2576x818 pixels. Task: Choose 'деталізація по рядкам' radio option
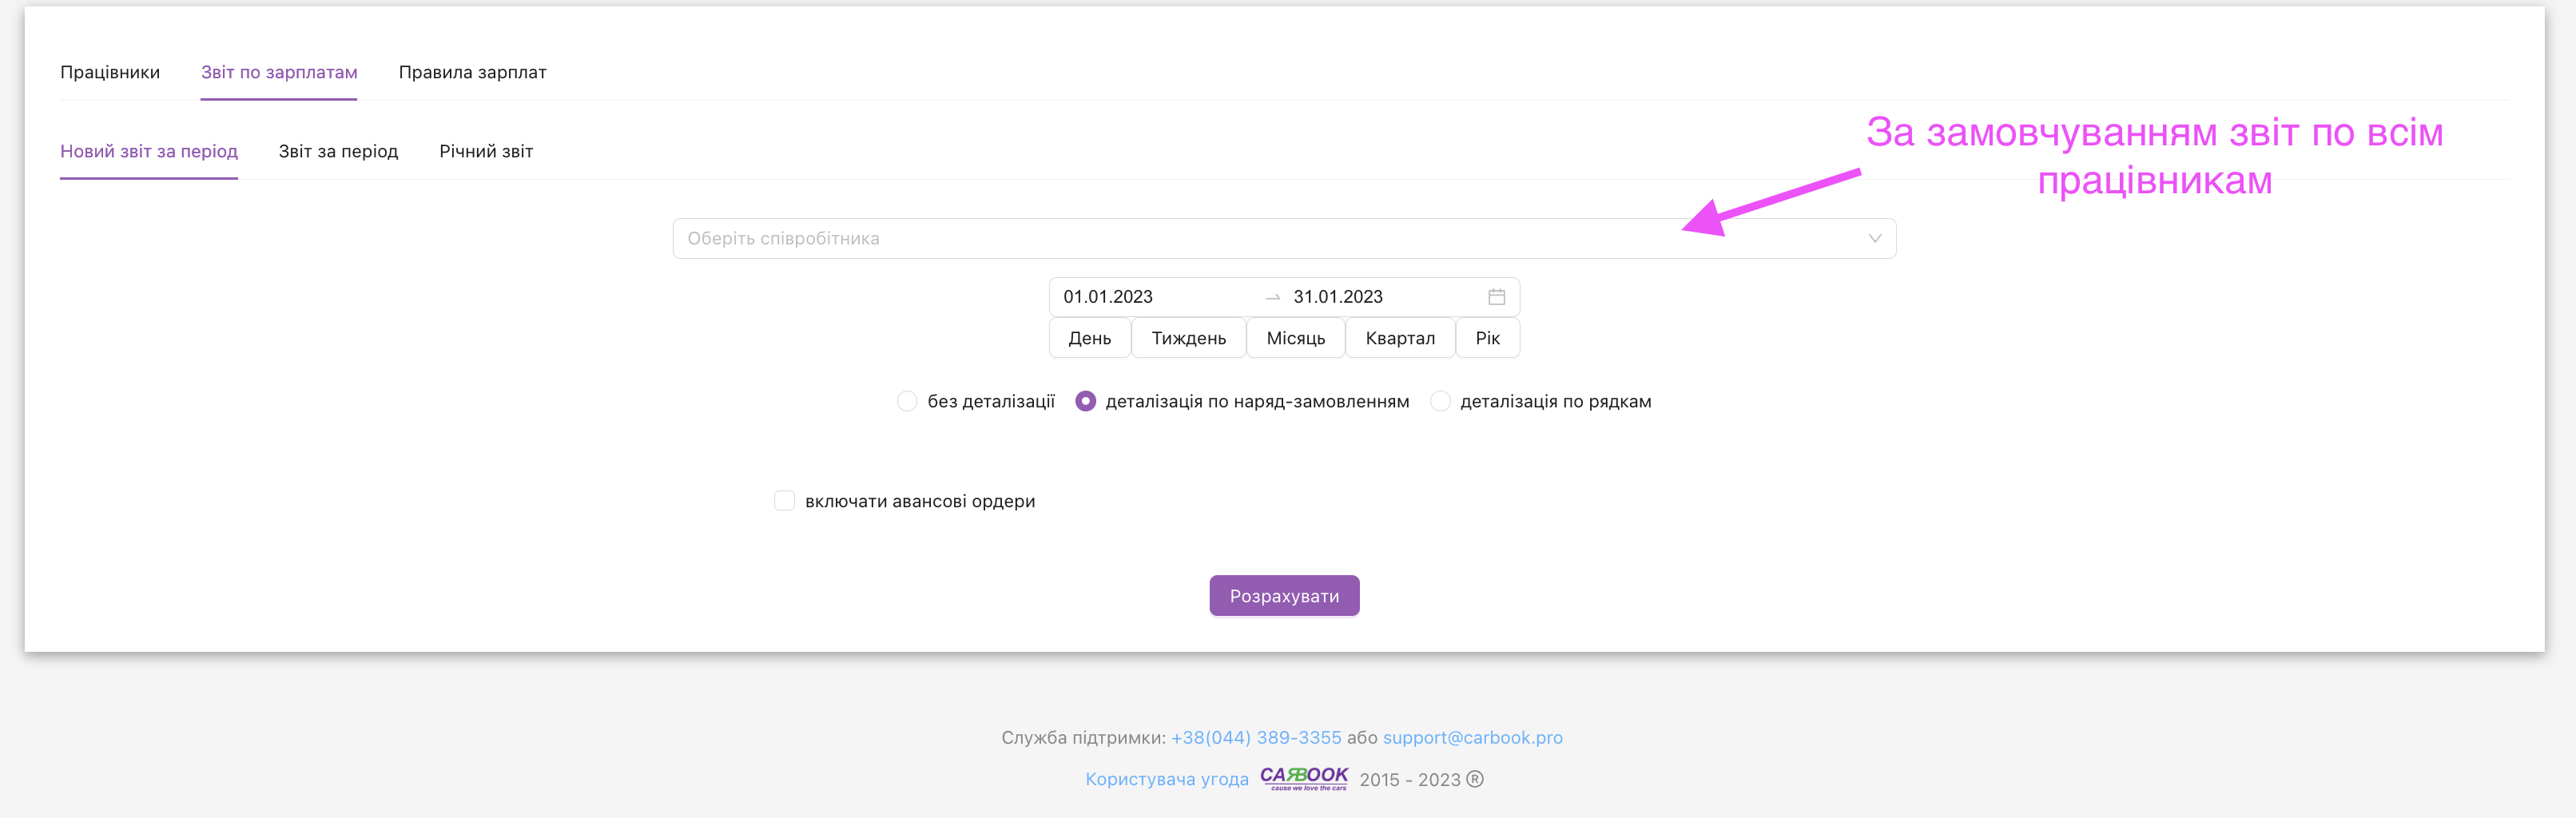(1440, 402)
